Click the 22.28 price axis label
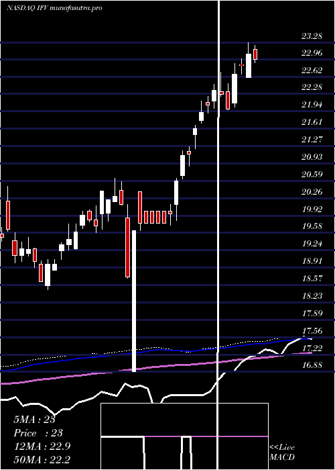 tap(312, 87)
